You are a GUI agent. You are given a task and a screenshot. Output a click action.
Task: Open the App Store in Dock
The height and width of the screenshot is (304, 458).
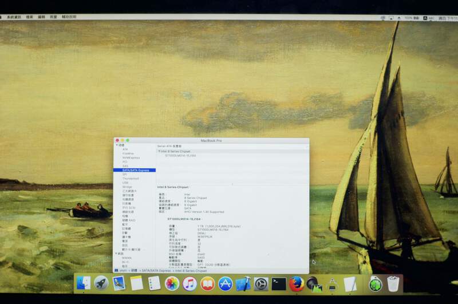click(226, 284)
